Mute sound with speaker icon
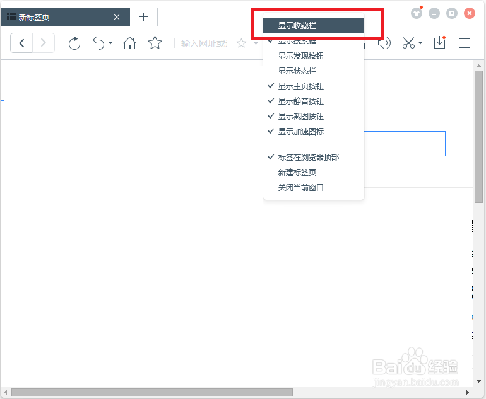Image resolution: width=486 pixels, height=399 pixels. 384,43
